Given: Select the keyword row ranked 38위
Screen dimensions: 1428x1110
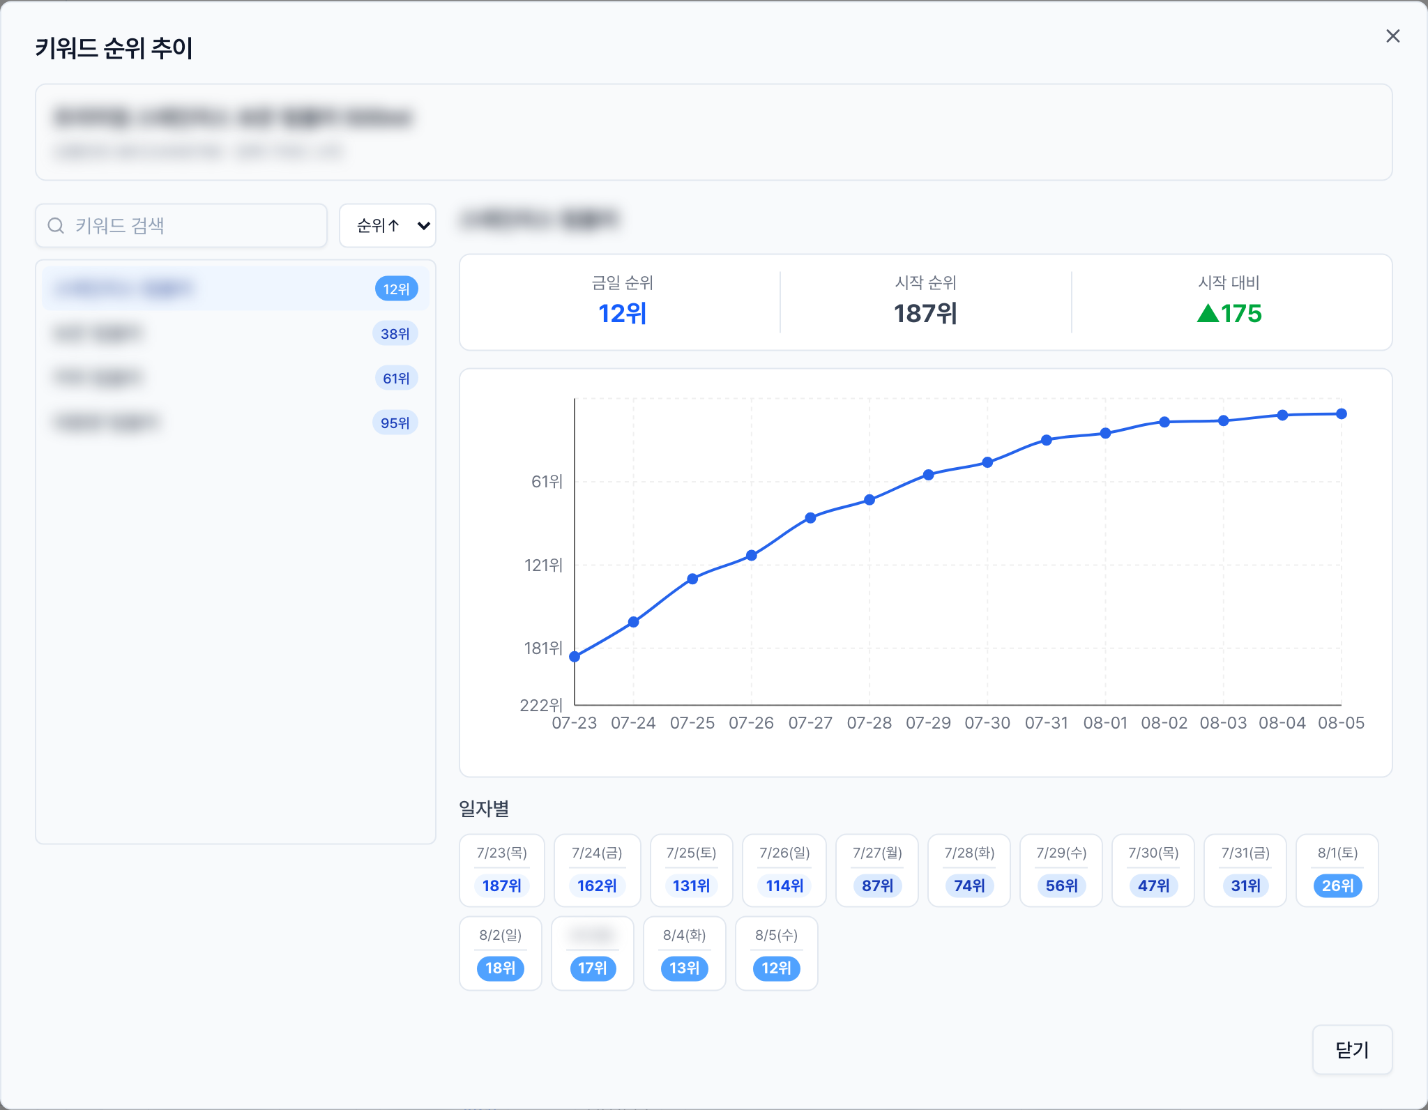Looking at the screenshot, I should point(235,333).
